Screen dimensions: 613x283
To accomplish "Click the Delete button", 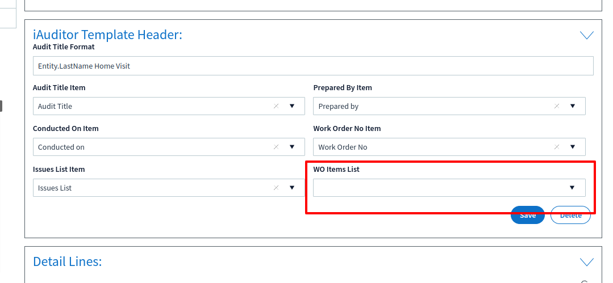I will (570, 215).
